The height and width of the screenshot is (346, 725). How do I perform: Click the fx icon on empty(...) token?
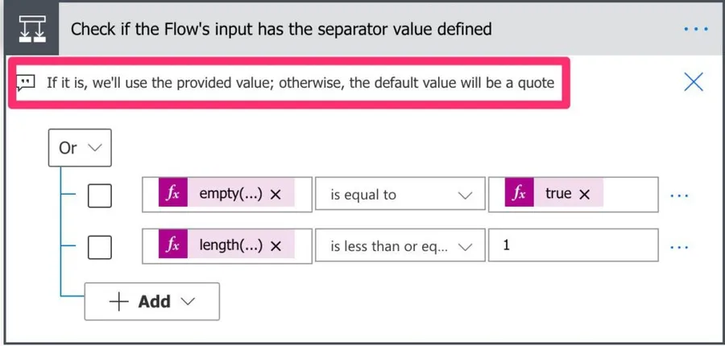tap(172, 194)
